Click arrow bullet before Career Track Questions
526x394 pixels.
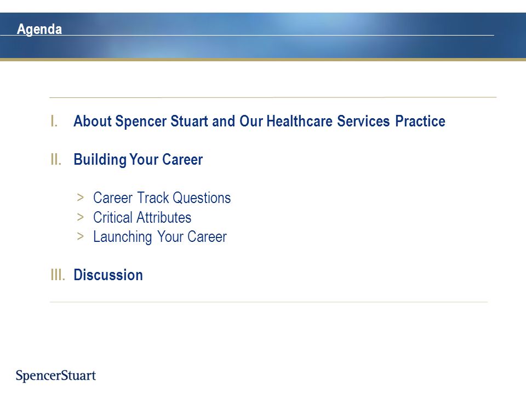coord(80,198)
